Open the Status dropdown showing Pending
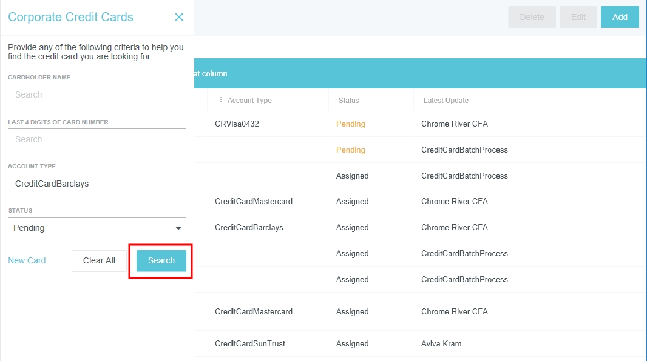Image resolution: width=647 pixels, height=361 pixels. click(x=91, y=228)
